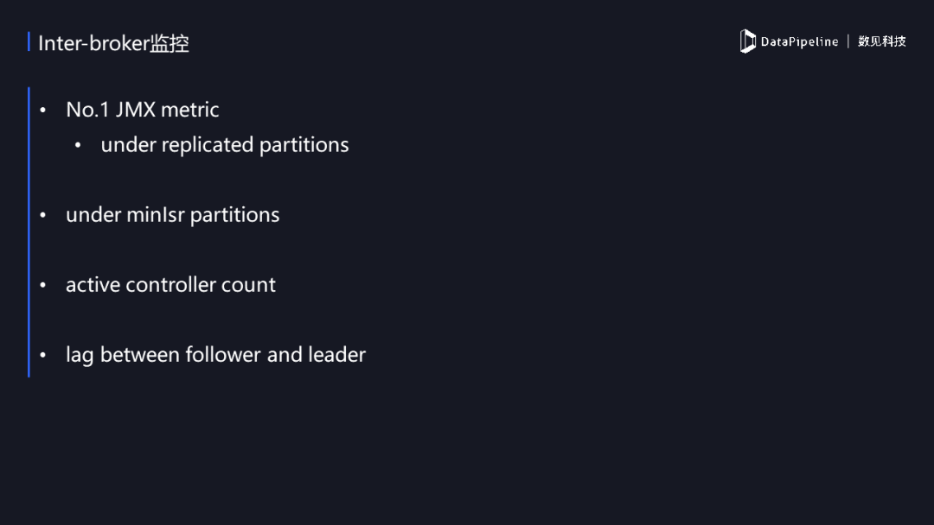
Task: Click the word JMX in the first bullet
Action: 135,110
